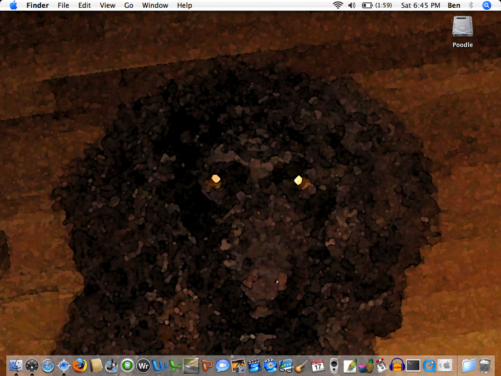This screenshot has width=501, height=376.
Task: Open Spotlight search magnifier
Action: point(486,5)
